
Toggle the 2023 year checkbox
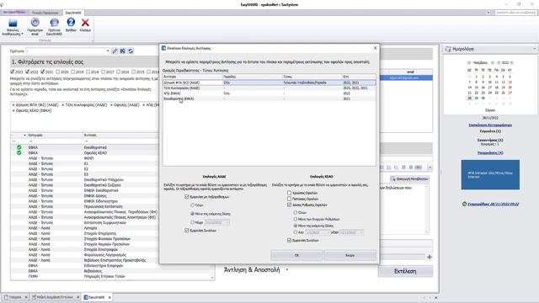coord(13,72)
